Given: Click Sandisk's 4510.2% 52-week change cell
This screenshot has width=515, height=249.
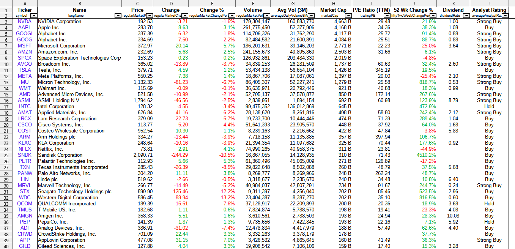Looking at the screenshot, I should [x=414, y=155].
